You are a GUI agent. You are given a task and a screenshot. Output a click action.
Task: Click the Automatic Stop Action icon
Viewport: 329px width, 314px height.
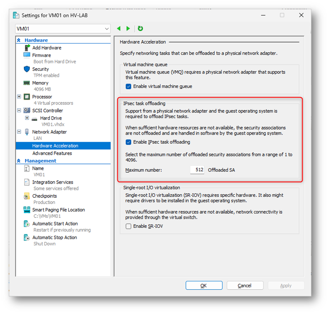pyautogui.click(x=27, y=237)
